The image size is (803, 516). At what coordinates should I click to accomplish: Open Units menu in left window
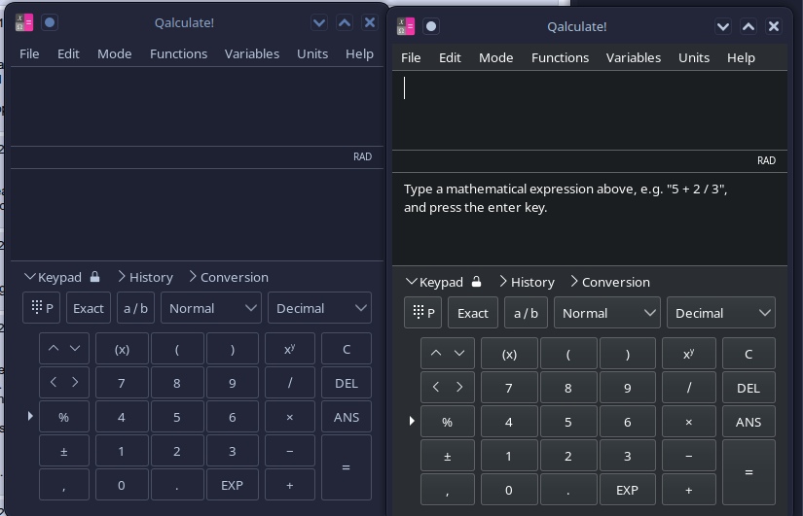(312, 53)
